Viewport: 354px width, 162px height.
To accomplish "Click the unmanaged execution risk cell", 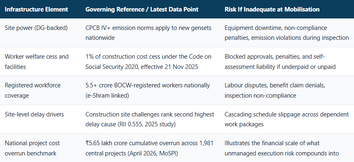I will pos(281,148).
